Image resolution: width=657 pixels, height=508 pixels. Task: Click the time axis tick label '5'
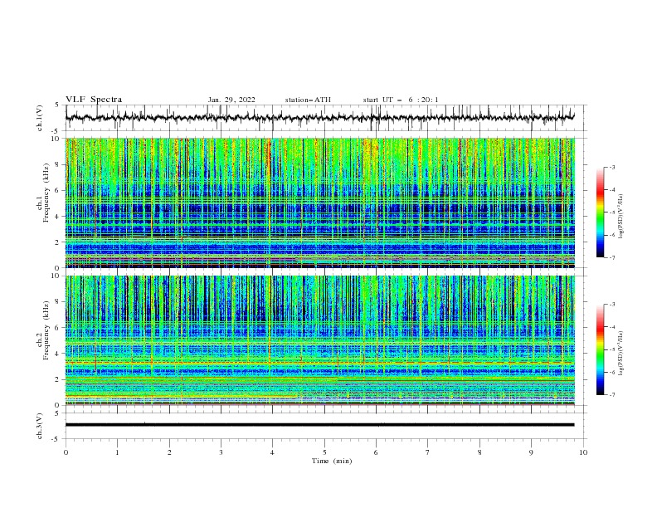[324, 452]
